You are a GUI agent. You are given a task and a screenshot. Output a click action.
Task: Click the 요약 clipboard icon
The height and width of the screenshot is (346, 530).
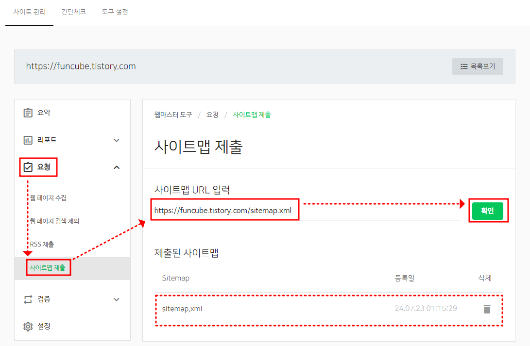[28, 113]
